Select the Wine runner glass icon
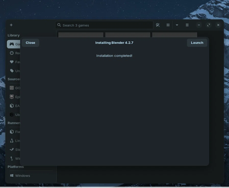Screen dimensions: 229x188 pos(12,158)
